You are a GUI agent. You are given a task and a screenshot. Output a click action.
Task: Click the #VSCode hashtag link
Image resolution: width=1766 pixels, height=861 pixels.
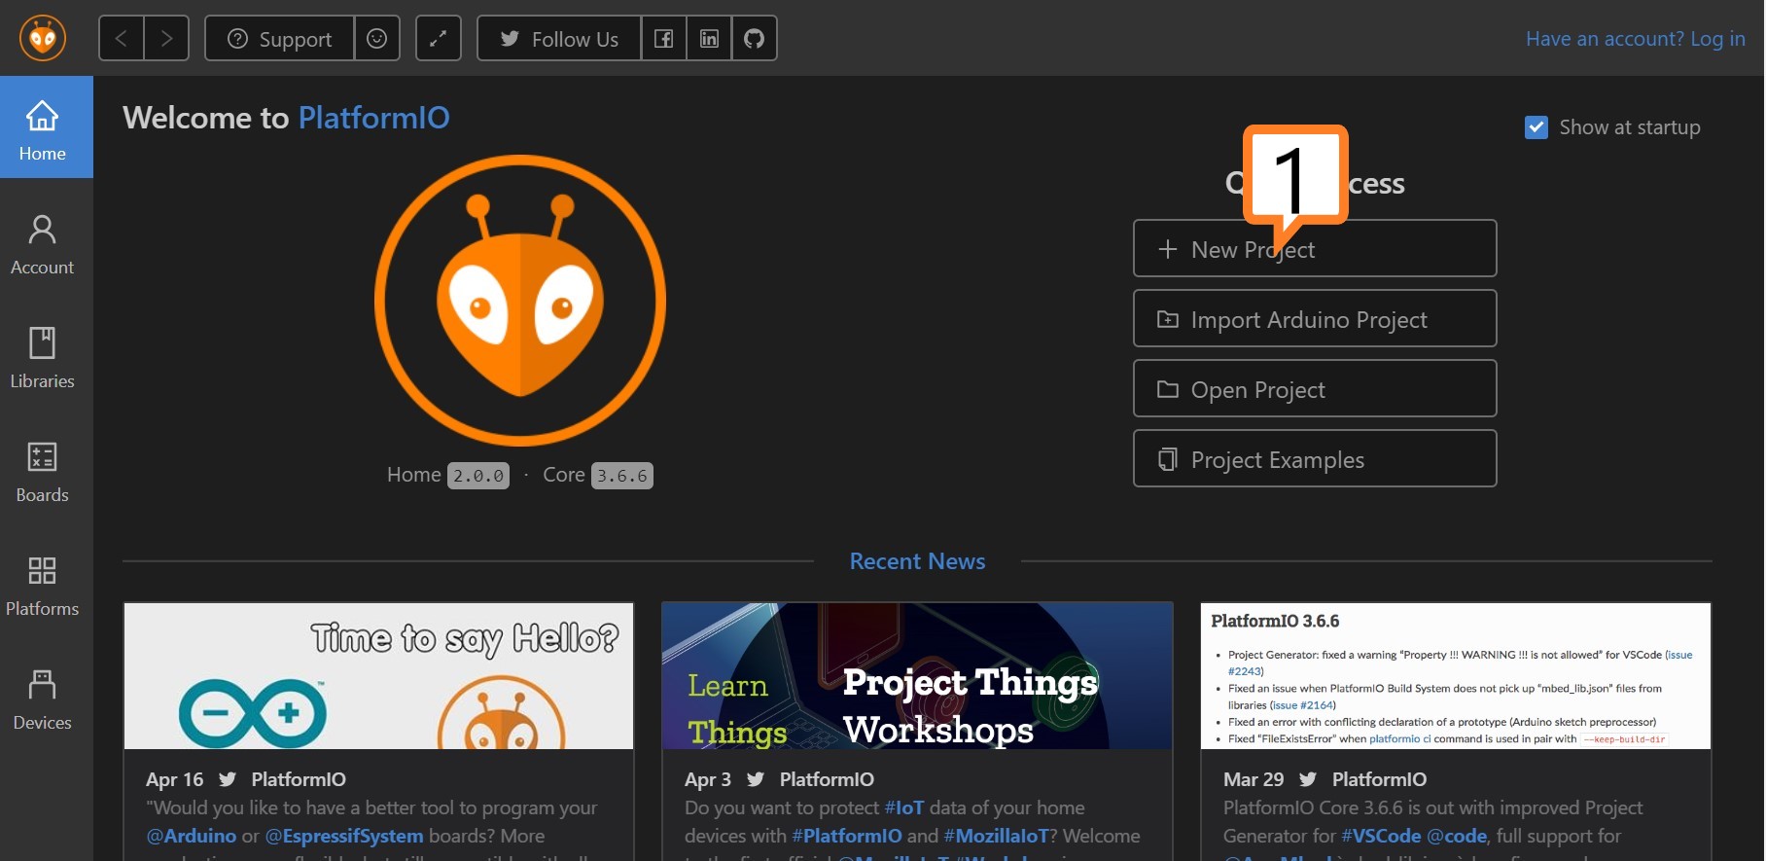[1381, 836]
